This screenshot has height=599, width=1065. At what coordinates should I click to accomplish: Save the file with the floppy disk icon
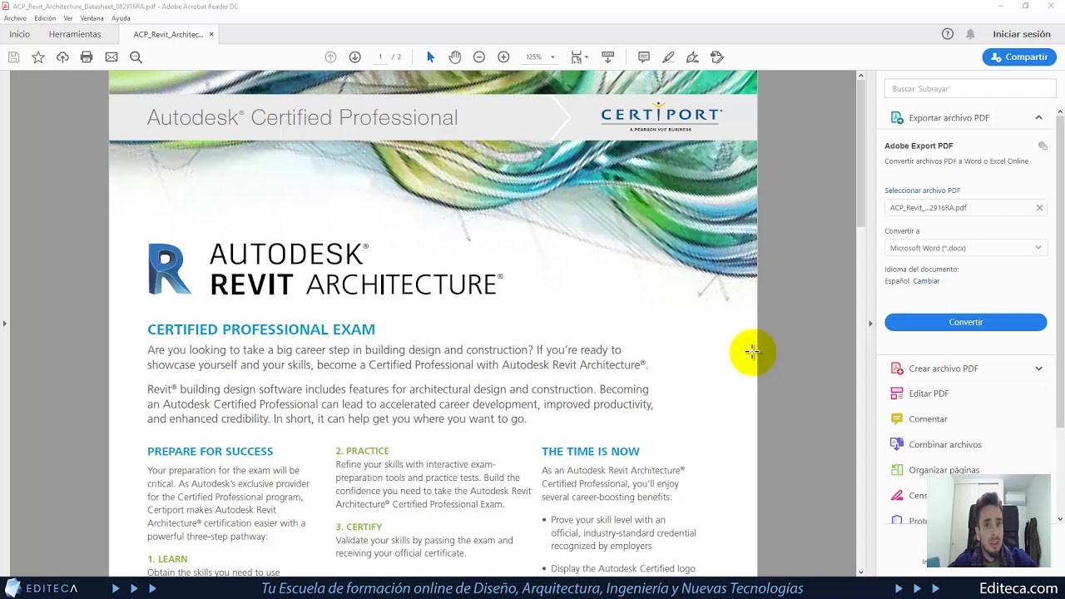click(x=13, y=57)
